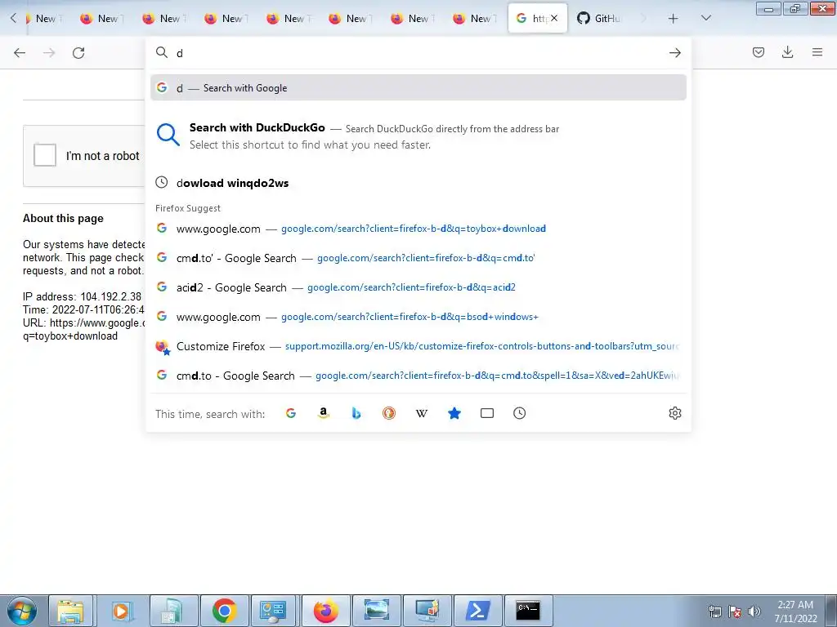Image resolution: width=837 pixels, height=627 pixels.
Task: Open the Downloads toolbar icon
Action: 787,52
